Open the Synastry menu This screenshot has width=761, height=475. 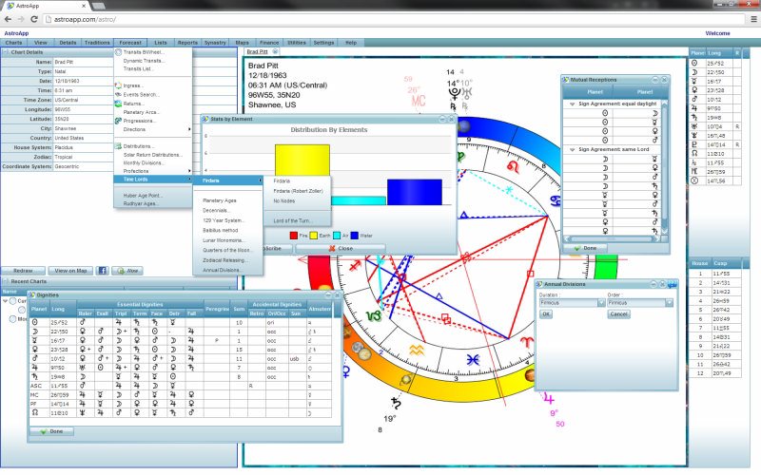(215, 43)
